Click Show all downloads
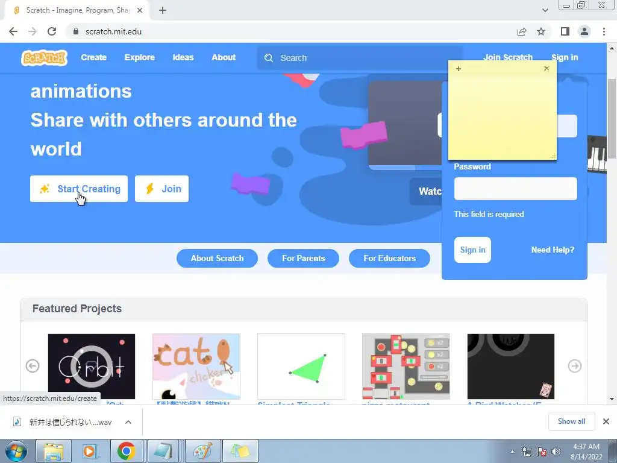 click(571, 421)
